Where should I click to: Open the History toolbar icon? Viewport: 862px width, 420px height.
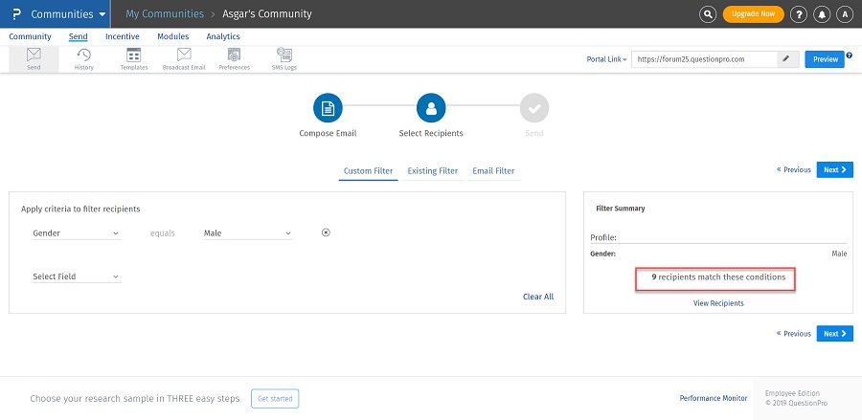84,58
